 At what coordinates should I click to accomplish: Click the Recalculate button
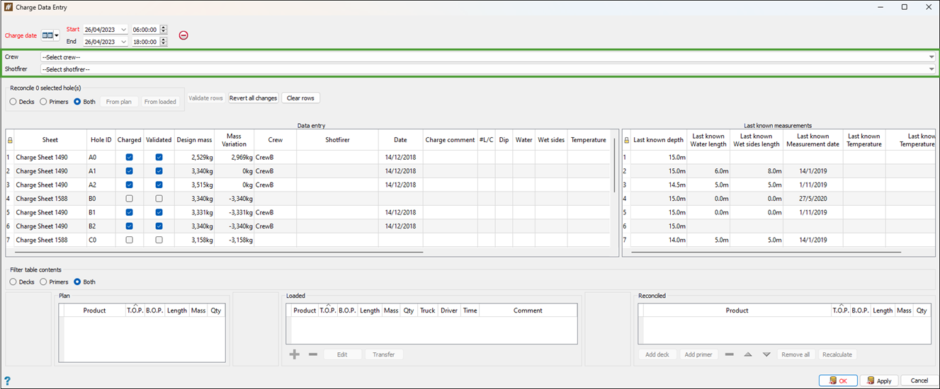837,354
